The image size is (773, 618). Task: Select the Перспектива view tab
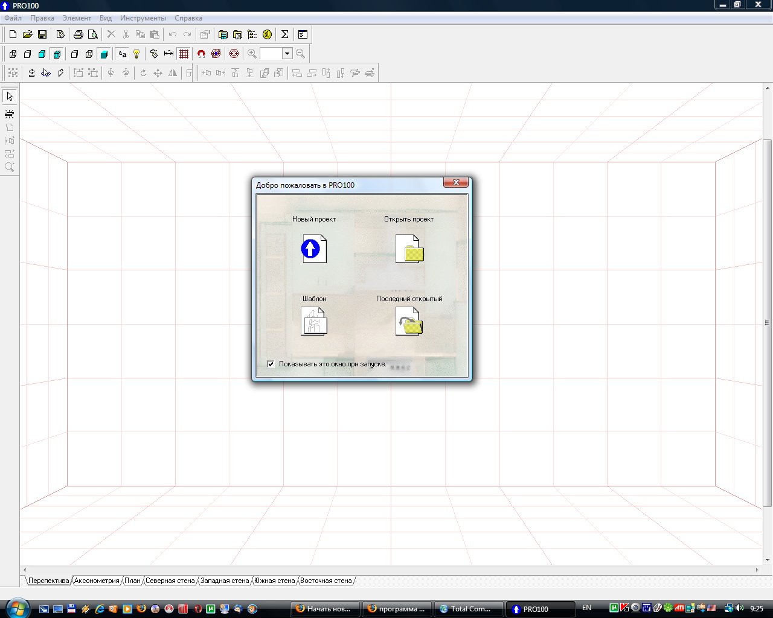49,581
